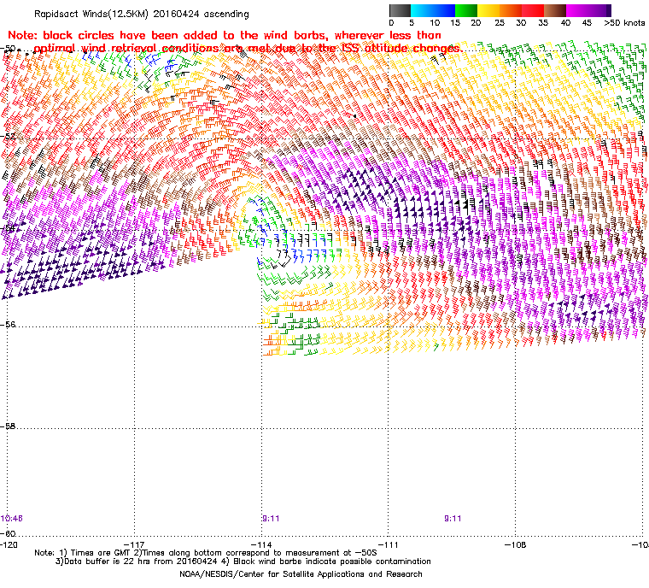Click legend label '30'
This screenshot has height=588, width=649.
pyautogui.click(x=521, y=23)
